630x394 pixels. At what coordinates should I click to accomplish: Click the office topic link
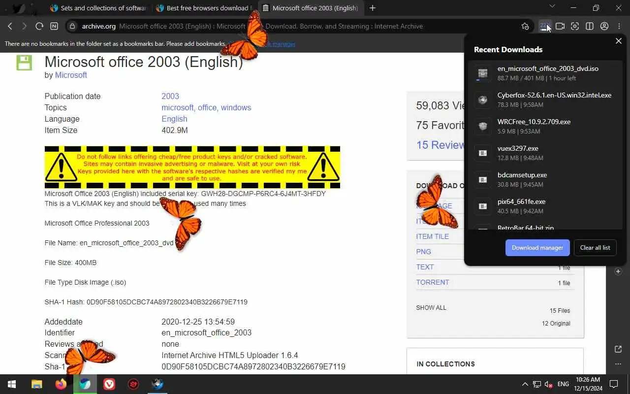point(208,107)
